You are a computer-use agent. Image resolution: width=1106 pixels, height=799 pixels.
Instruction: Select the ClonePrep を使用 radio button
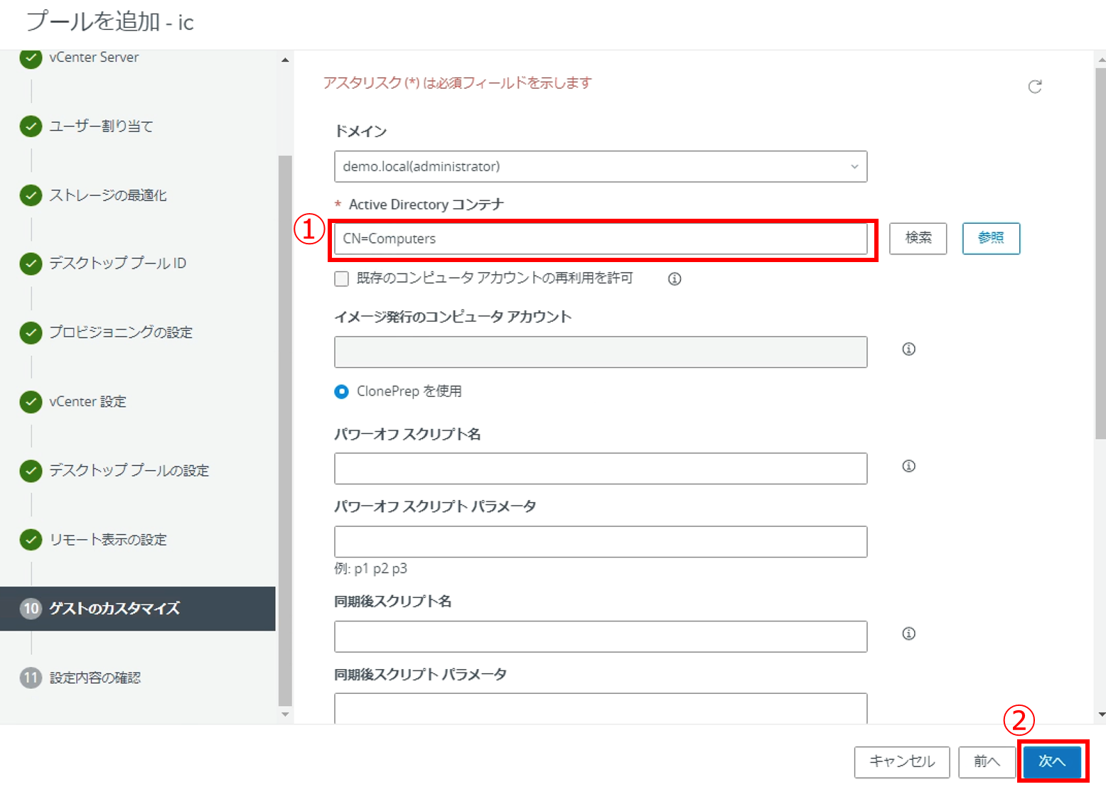pos(342,391)
